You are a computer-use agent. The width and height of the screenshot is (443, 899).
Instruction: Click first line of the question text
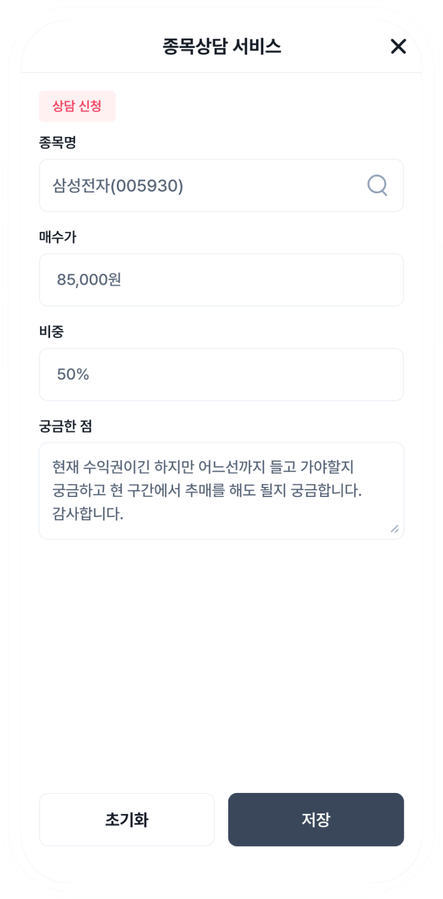203,467
